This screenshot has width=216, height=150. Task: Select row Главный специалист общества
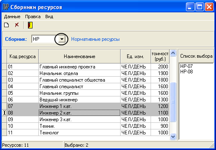pyautogui.click(x=79, y=80)
